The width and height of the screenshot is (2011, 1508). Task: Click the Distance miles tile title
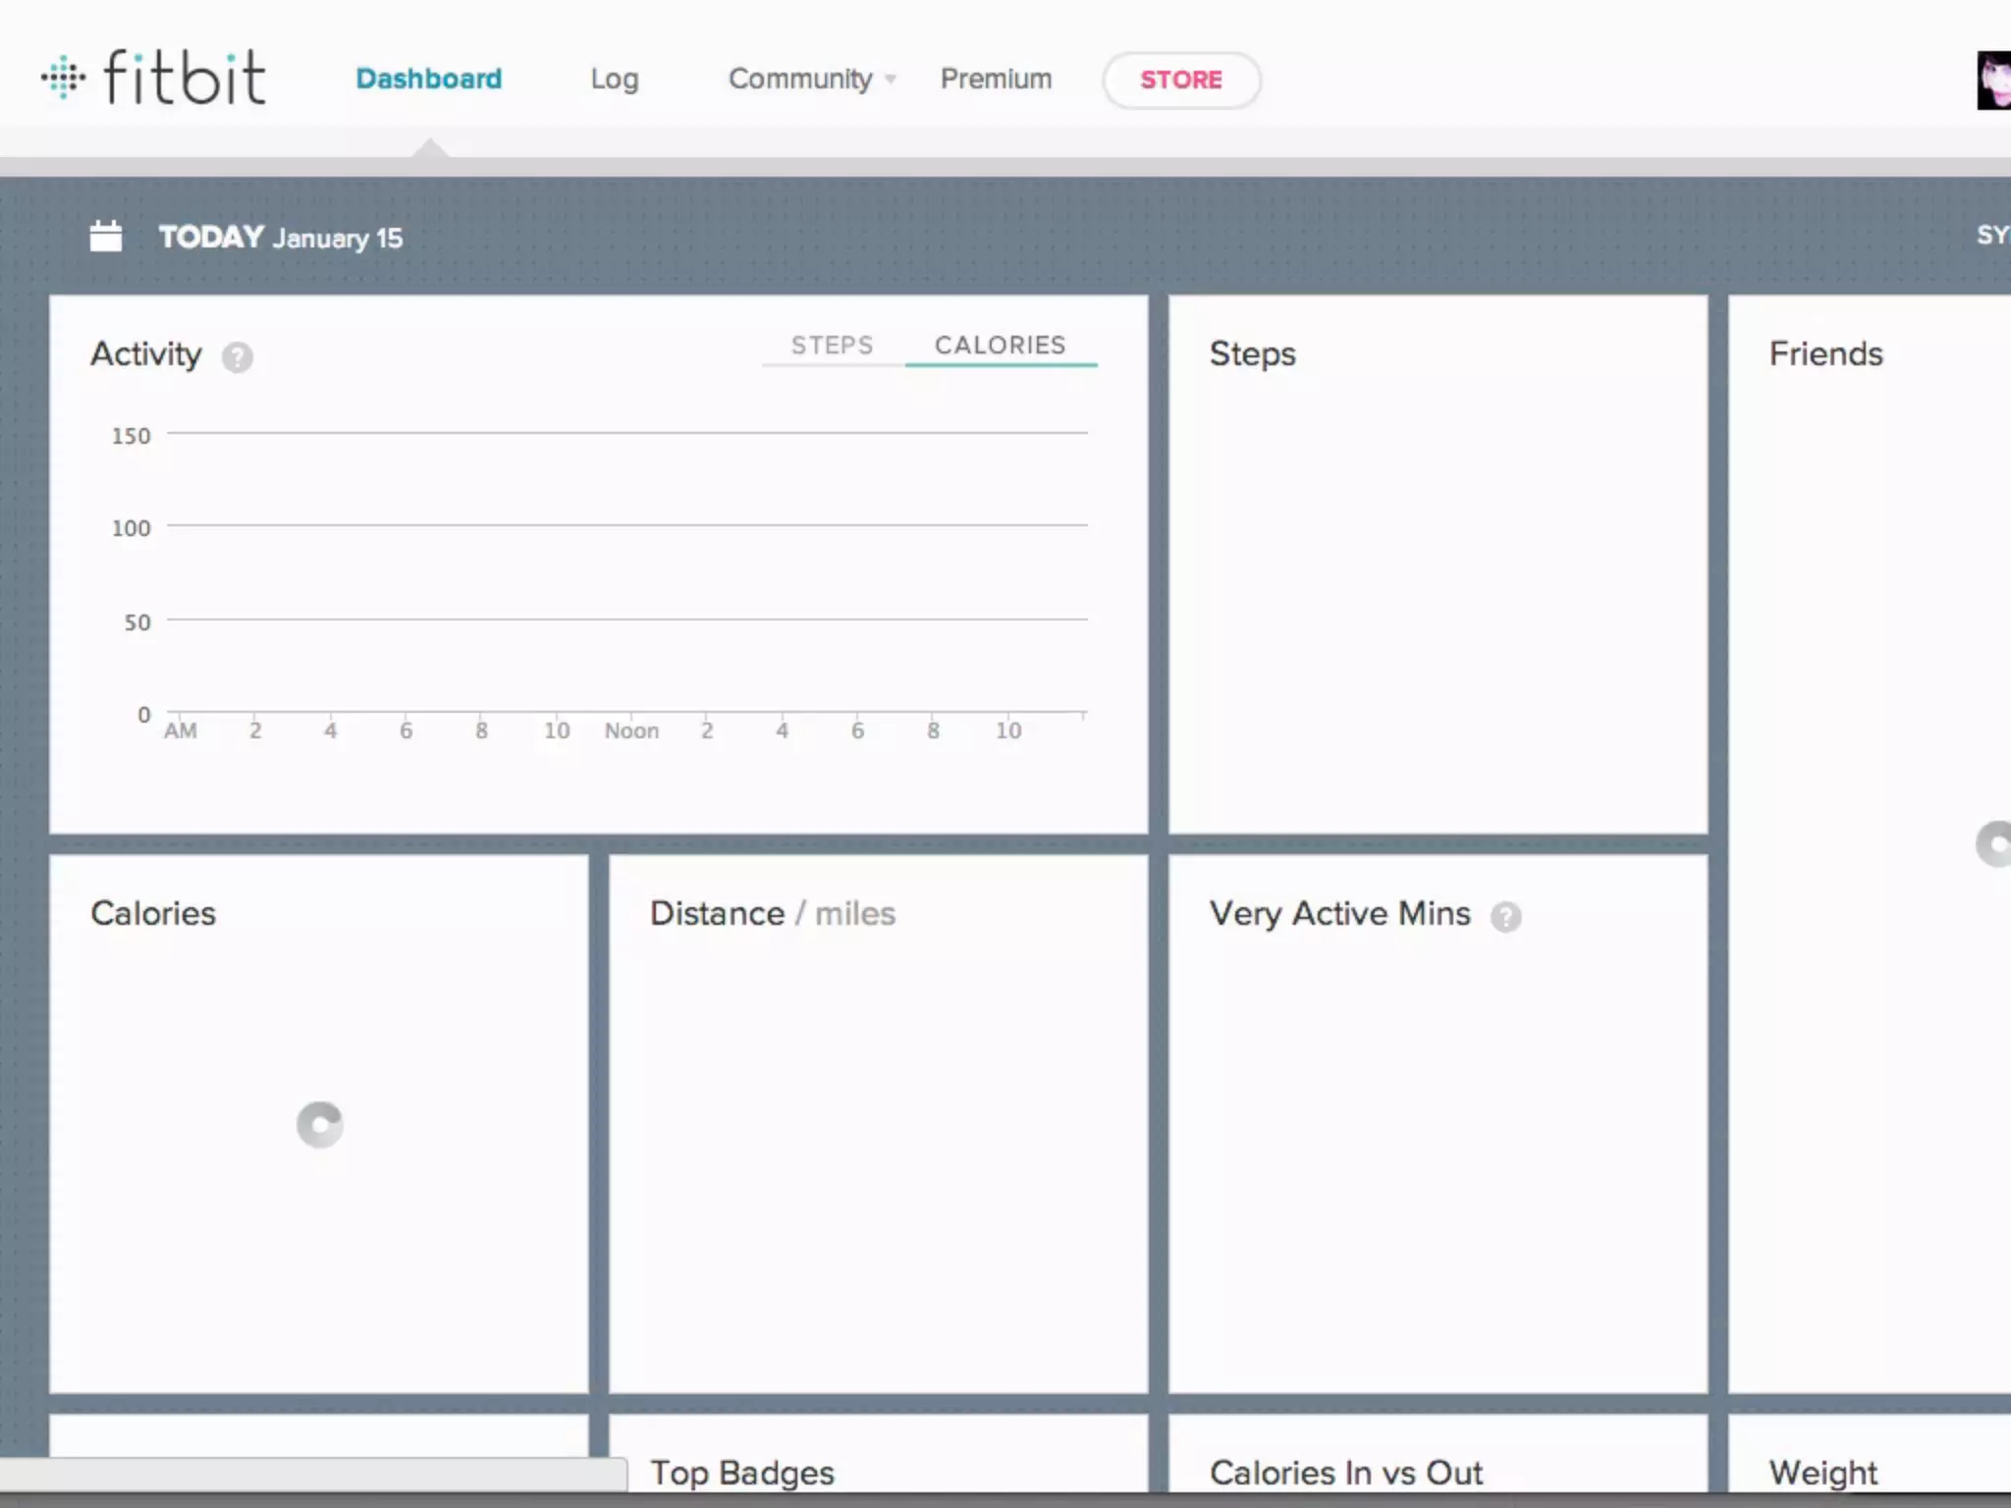pos(772,914)
